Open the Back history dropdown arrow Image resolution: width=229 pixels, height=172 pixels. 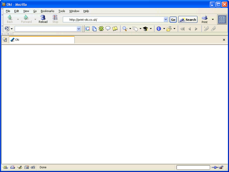coord(18,19)
